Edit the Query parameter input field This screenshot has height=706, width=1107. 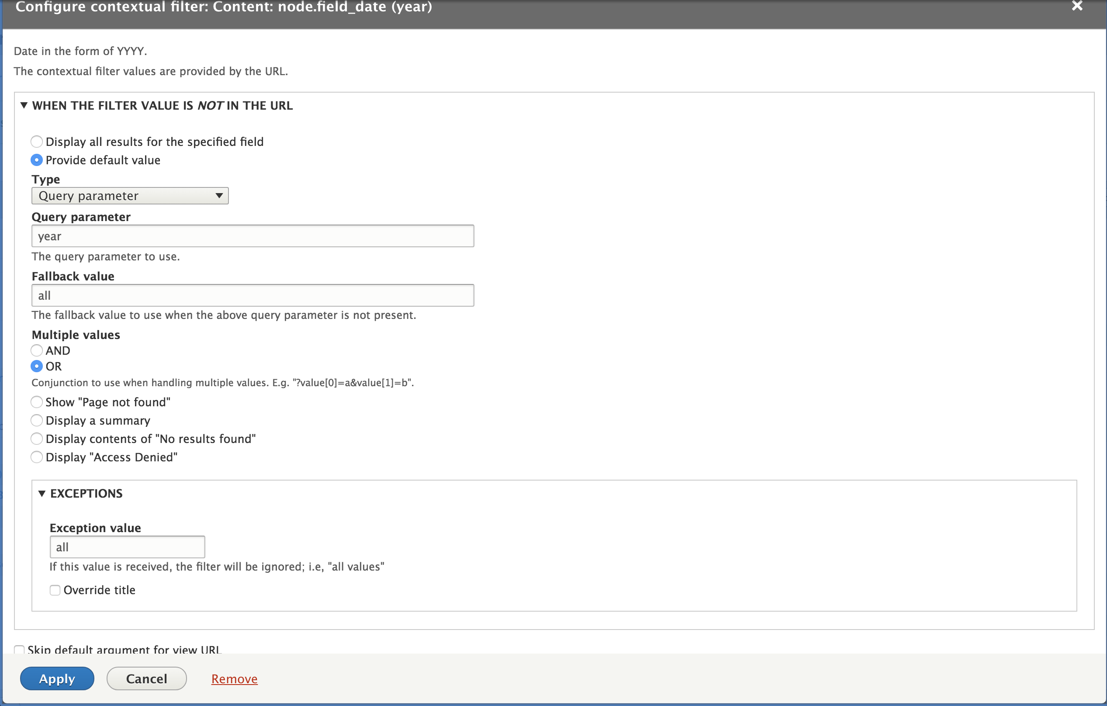click(253, 236)
